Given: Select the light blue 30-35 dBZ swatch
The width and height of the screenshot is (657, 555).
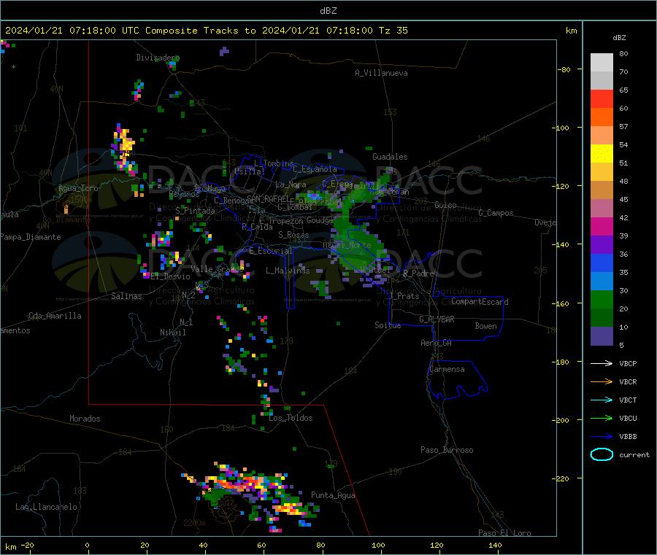Looking at the screenshot, I should (x=602, y=282).
